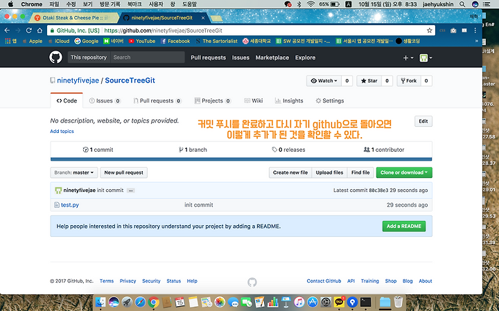The height and width of the screenshot is (311, 499).
Task: Open the Insights tab
Action: (x=289, y=101)
